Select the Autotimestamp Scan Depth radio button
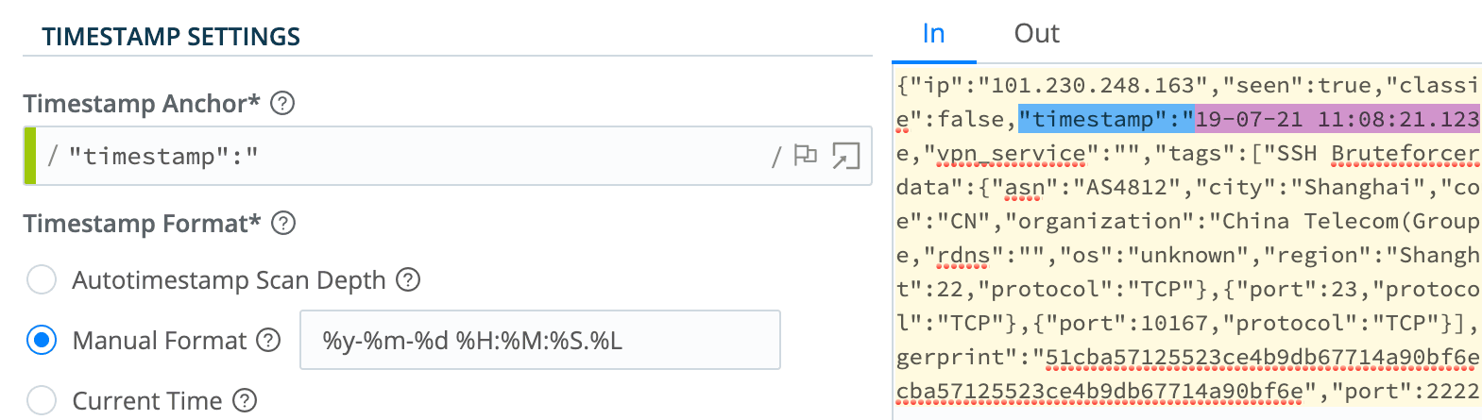 pos(42,280)
